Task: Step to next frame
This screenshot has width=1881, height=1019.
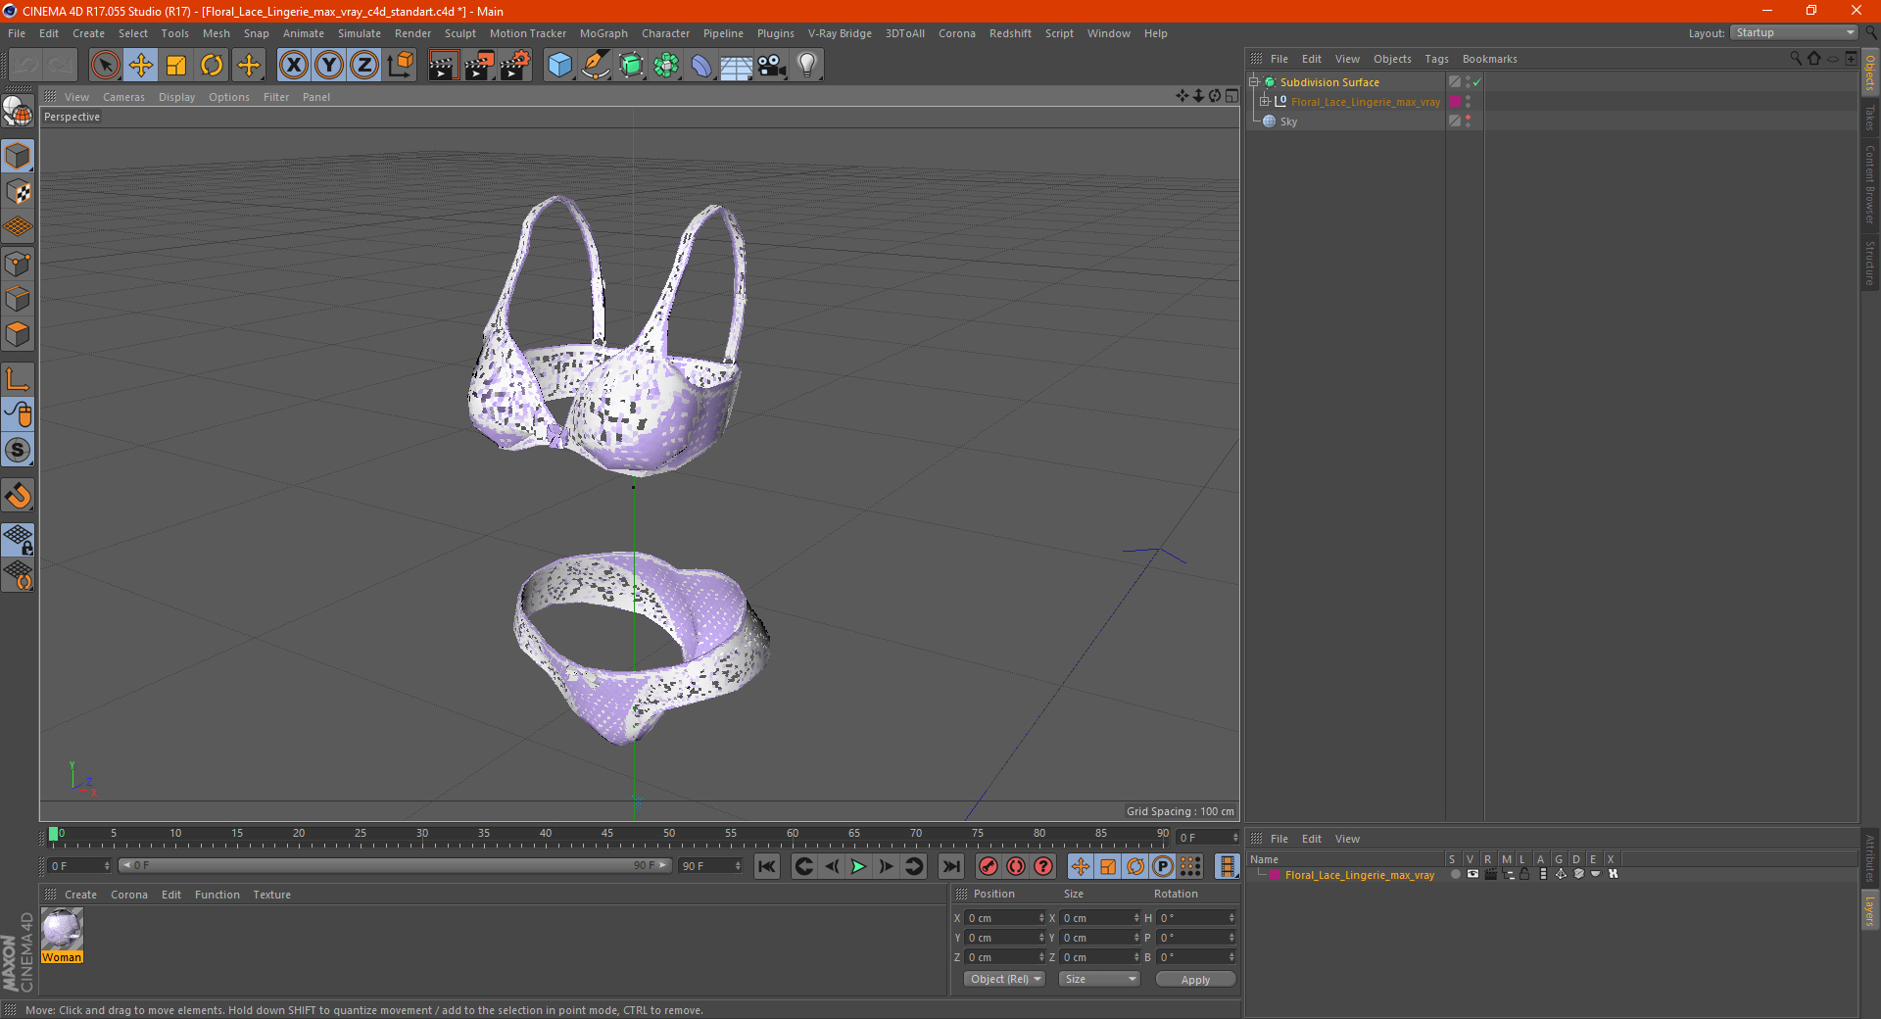Action: tap(887, 866)
